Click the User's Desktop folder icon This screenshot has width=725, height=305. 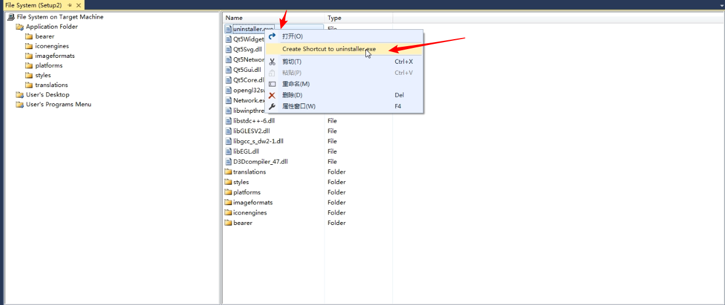20,95
